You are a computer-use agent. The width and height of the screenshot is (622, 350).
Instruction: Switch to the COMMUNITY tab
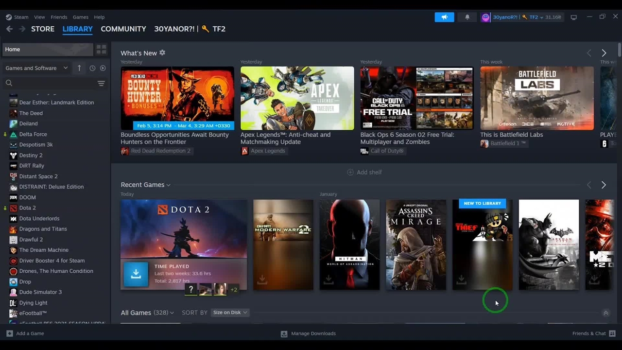pos(123,29)
